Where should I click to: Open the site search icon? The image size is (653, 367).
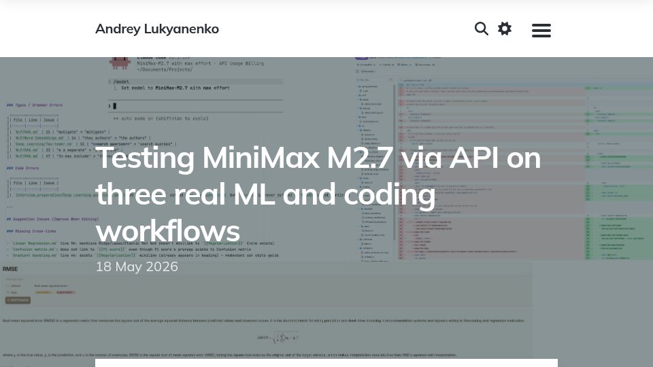(x=481, y=29)
